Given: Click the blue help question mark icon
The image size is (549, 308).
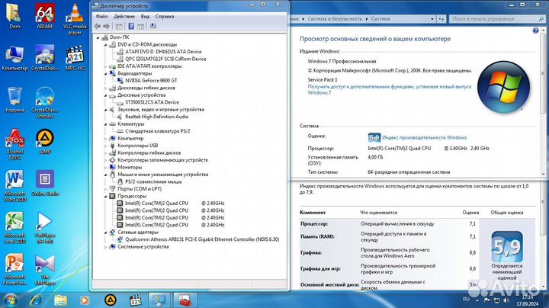Looking at the screenshot, I should pos(535,30).
